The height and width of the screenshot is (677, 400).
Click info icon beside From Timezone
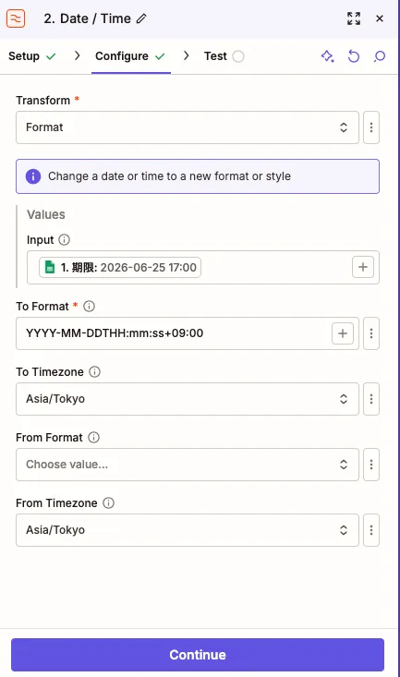(x=108, y=503)
